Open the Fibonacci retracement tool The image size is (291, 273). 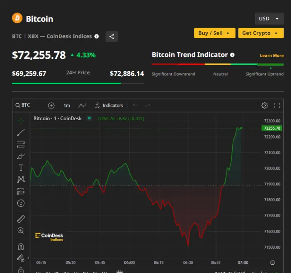(x=21, y=144)
